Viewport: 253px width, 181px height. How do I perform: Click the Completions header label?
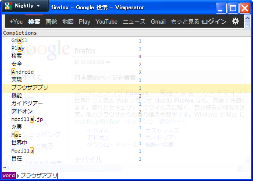coord(20,33)
